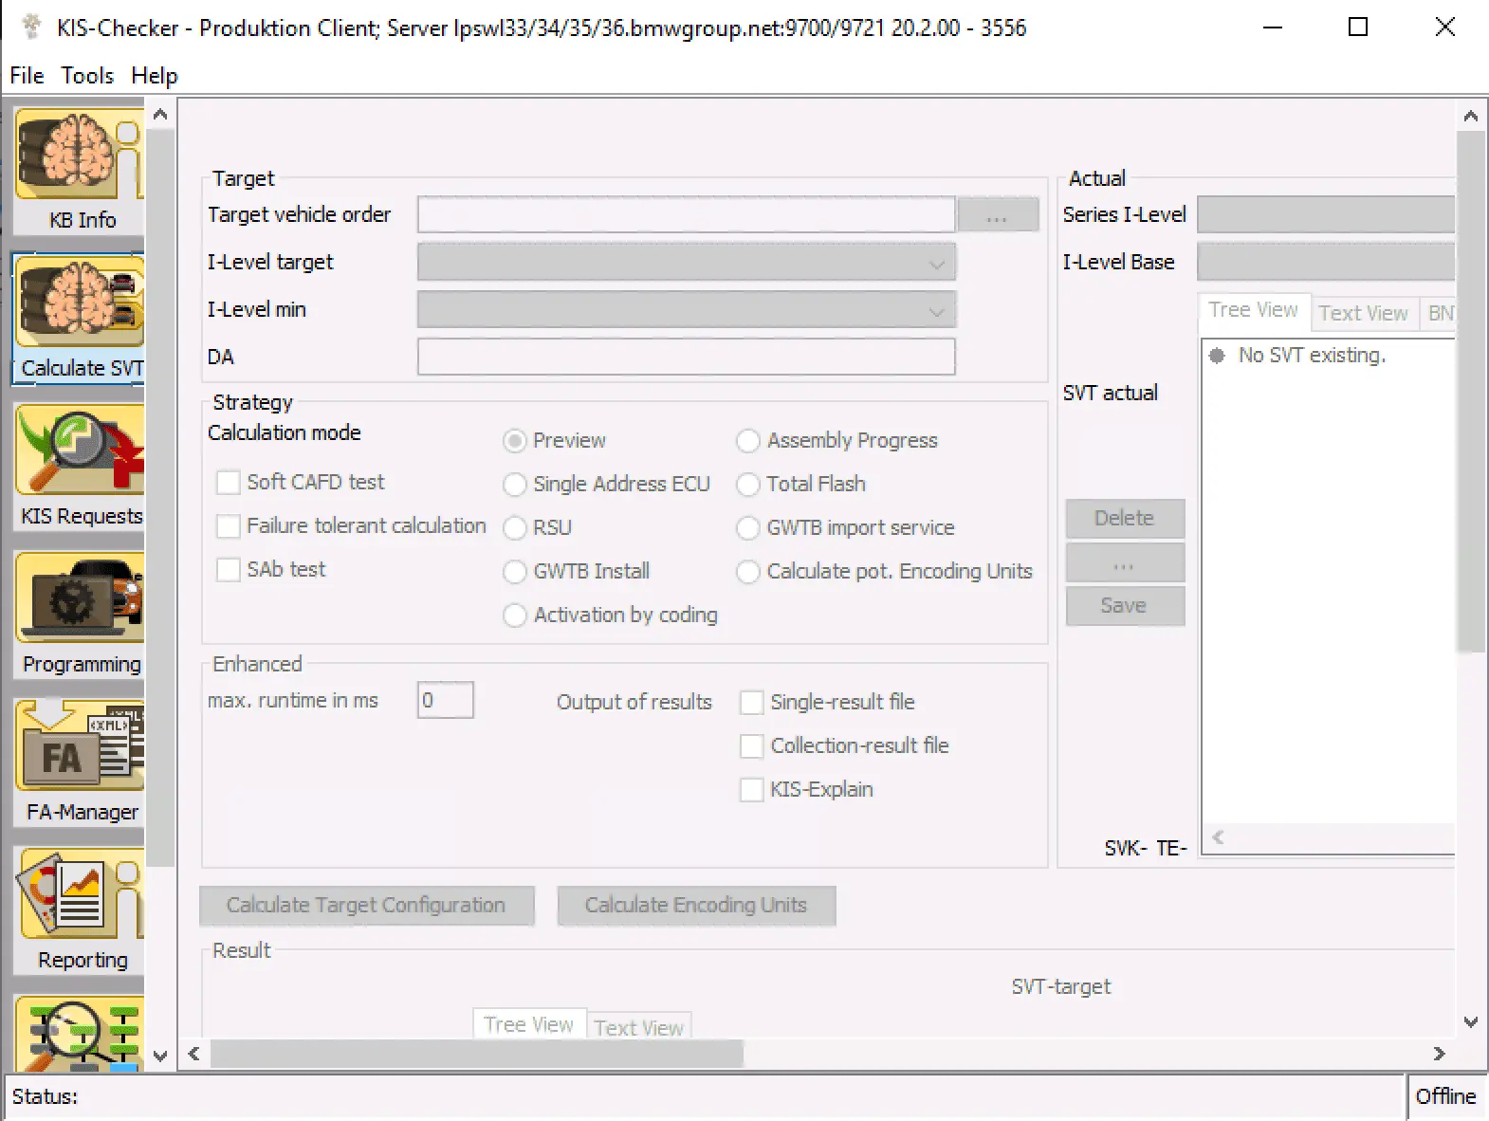Click the horizontal scrollbar thumb at bottom
1489x1121 pixels.
(477, 1054)
